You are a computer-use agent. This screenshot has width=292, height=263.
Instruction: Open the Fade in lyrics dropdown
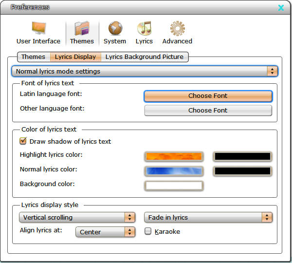point(208,217)
